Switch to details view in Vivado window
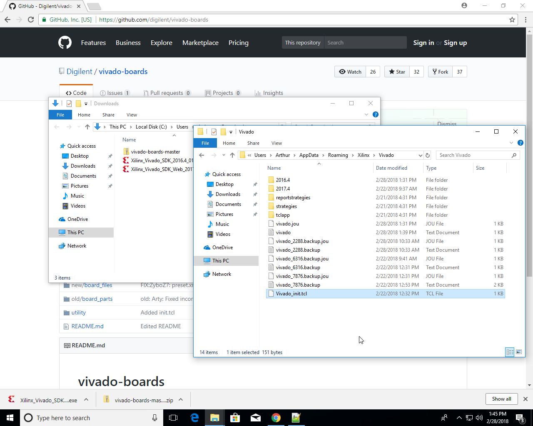This screenshot has width=533, height=426. tap(510, 352)
